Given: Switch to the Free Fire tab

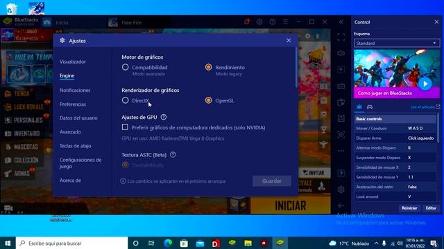Looking at the screenshot, I should pyautogui.click(x=131, y=22).
